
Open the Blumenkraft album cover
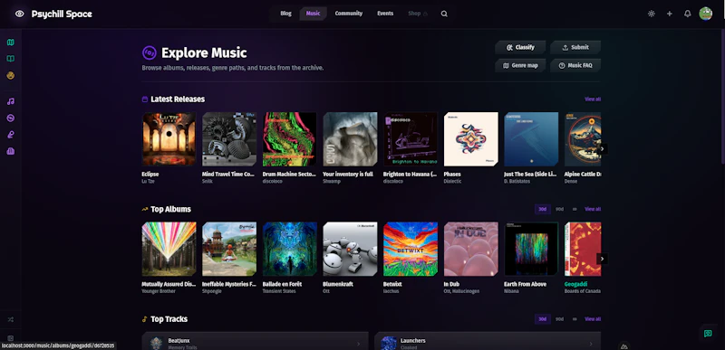click(x=350, y=249)
